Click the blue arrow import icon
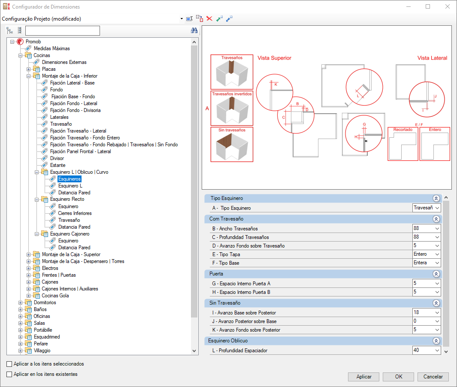457x387 pixels. pyautogui.click(x=229, y=18)
